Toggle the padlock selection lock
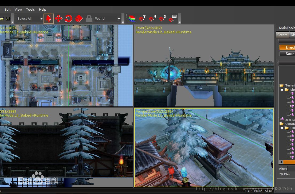Viewport: 295px width, 194px height. click(x=89, y=19)
